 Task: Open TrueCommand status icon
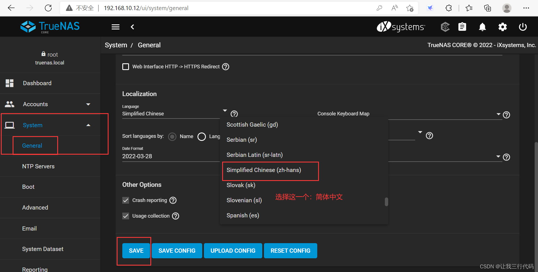(x=445, y=27)
